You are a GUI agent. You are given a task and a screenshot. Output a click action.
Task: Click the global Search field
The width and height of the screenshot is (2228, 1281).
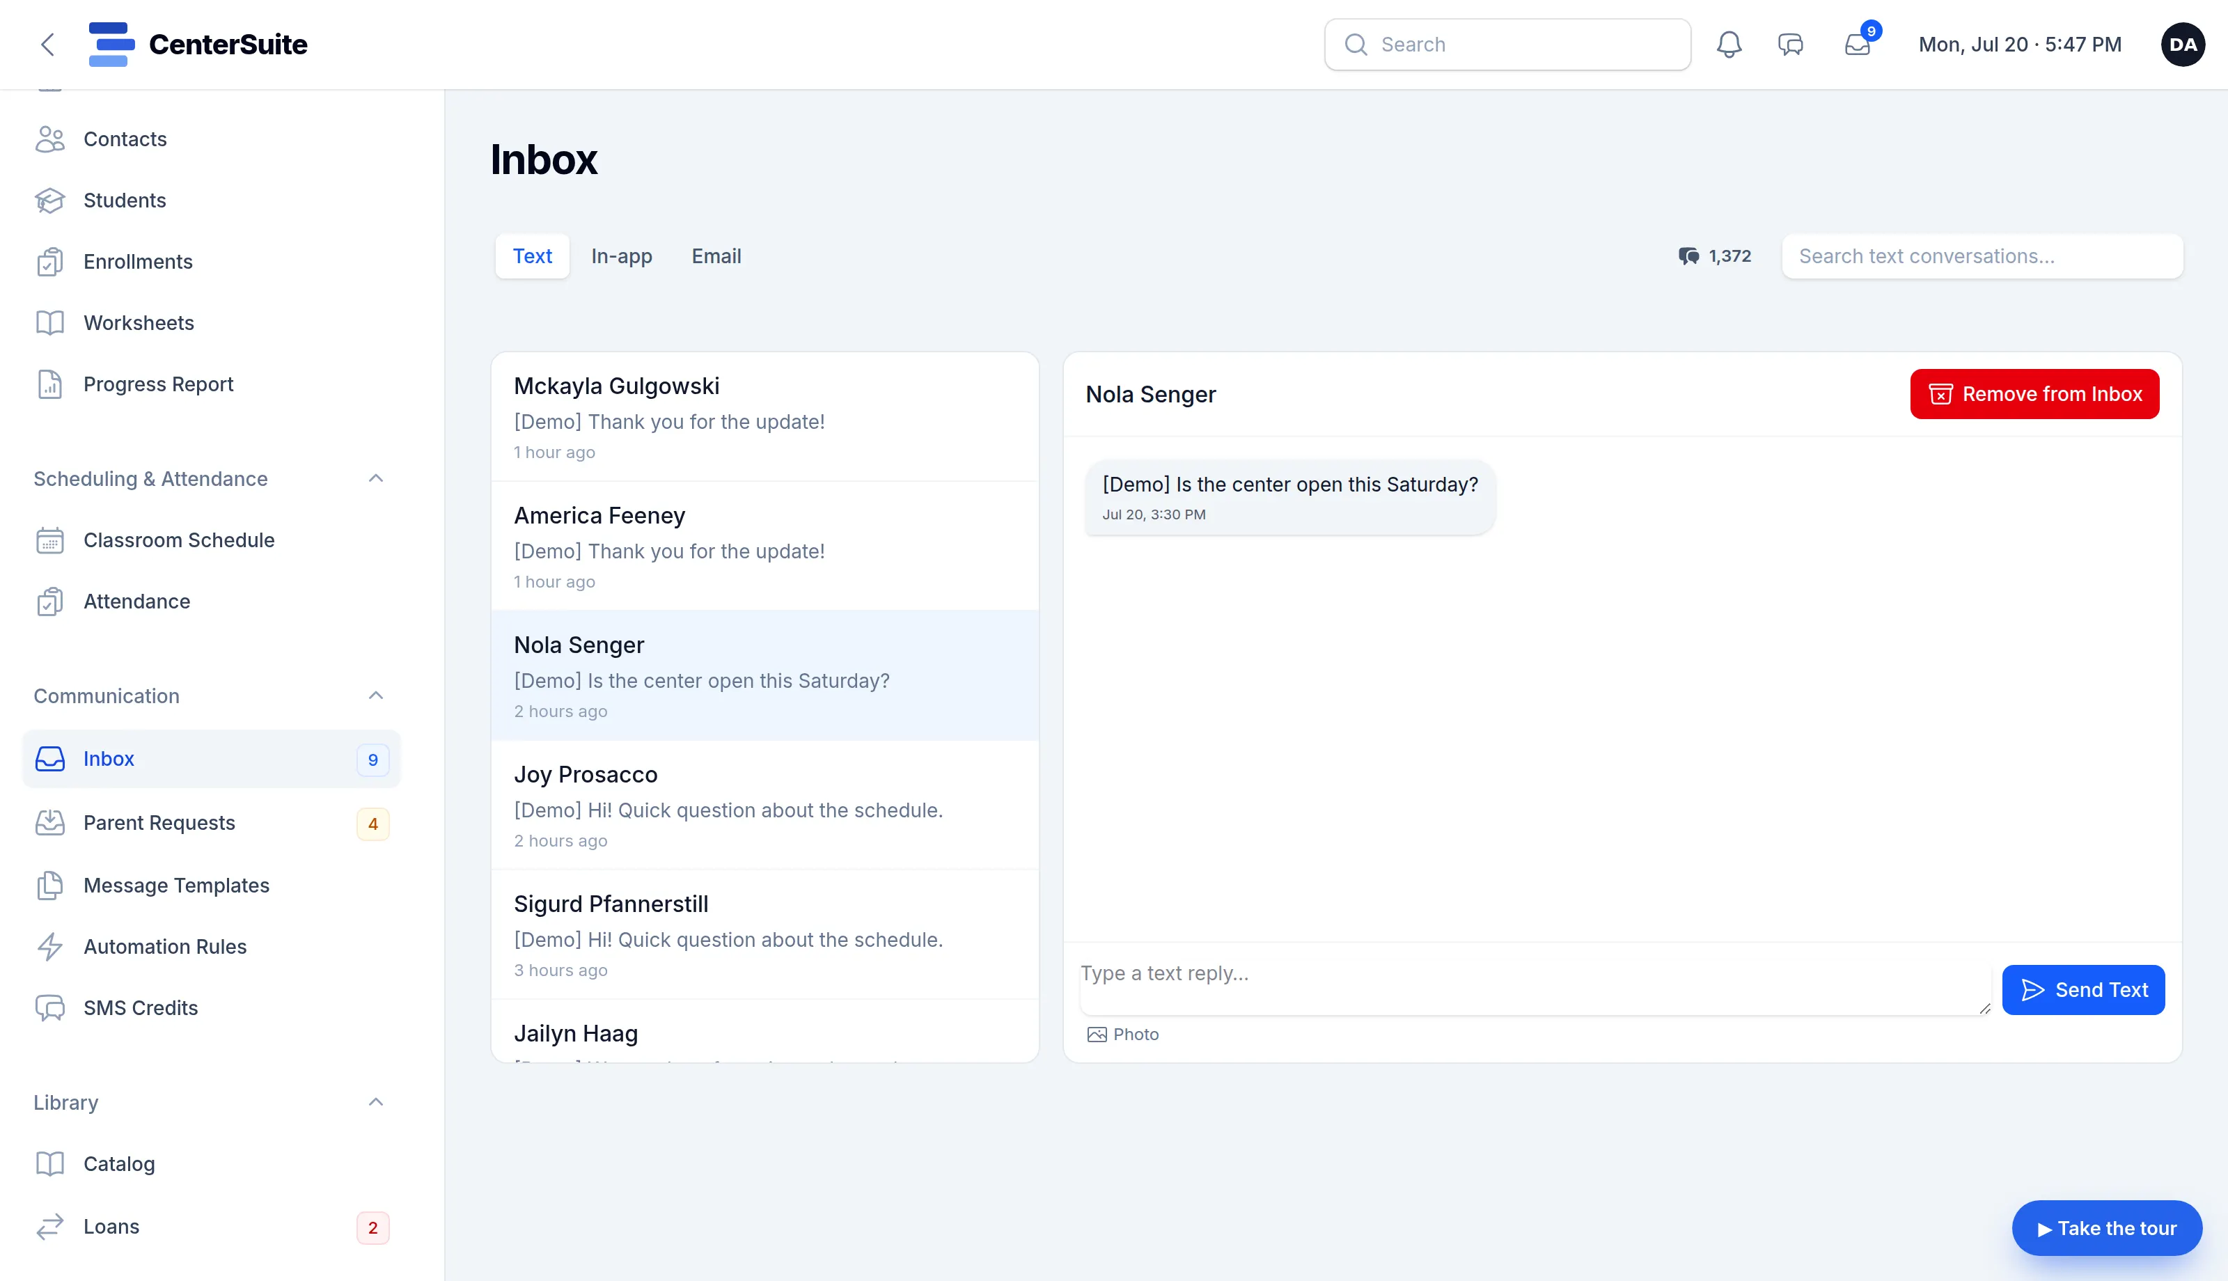[x=1507, y=44]
